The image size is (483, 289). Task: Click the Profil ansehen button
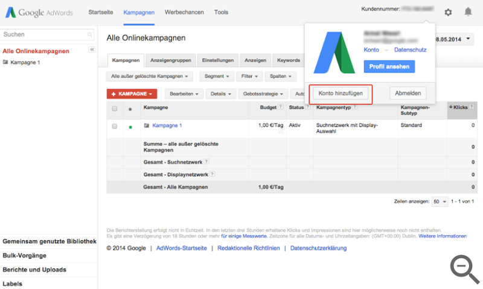(x=389, y=66)
